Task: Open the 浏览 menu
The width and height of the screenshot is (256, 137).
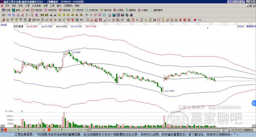Action: tap(14, 6)
